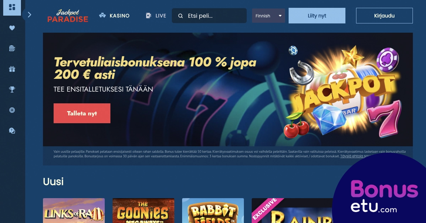Image resolution: width=426 pixels, height=223 pixels.
Task: Open the lifebuoy help icon in sidebar
Action: [x=12, y=110]
